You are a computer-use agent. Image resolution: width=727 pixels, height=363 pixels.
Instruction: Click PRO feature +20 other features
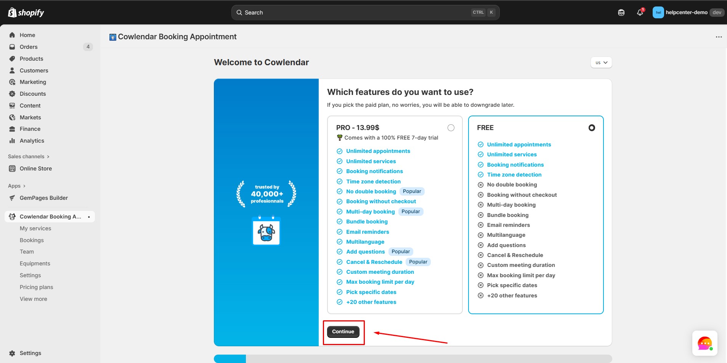tap(371, 302)
